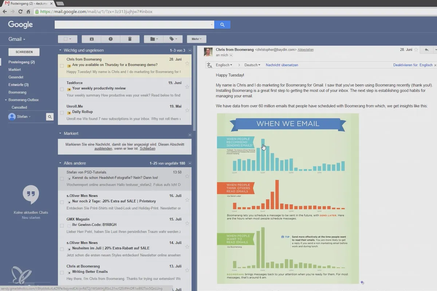The width and height of the screenshot is (437, 291).
Task: Open the Mehr dropdown menu
Action: [197, 39]
